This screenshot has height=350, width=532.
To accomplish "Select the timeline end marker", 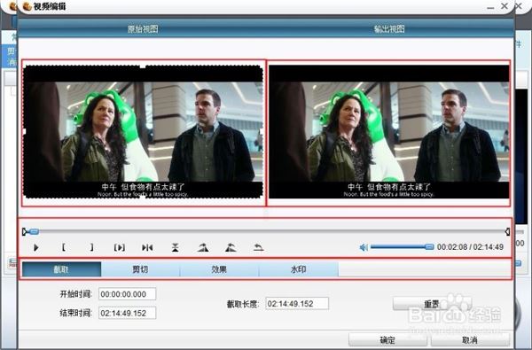I will pos(507,231).
